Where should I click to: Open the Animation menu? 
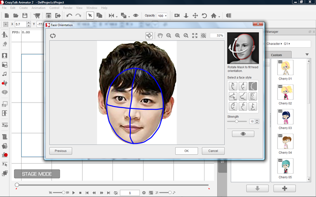click(38, 8)
